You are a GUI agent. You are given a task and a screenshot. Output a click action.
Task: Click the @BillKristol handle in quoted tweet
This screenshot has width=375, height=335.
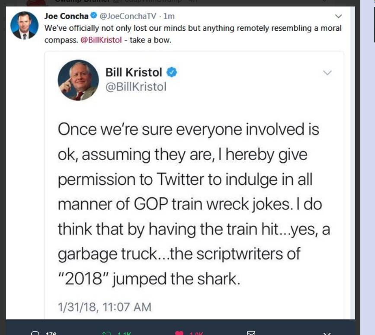(136, 87)
